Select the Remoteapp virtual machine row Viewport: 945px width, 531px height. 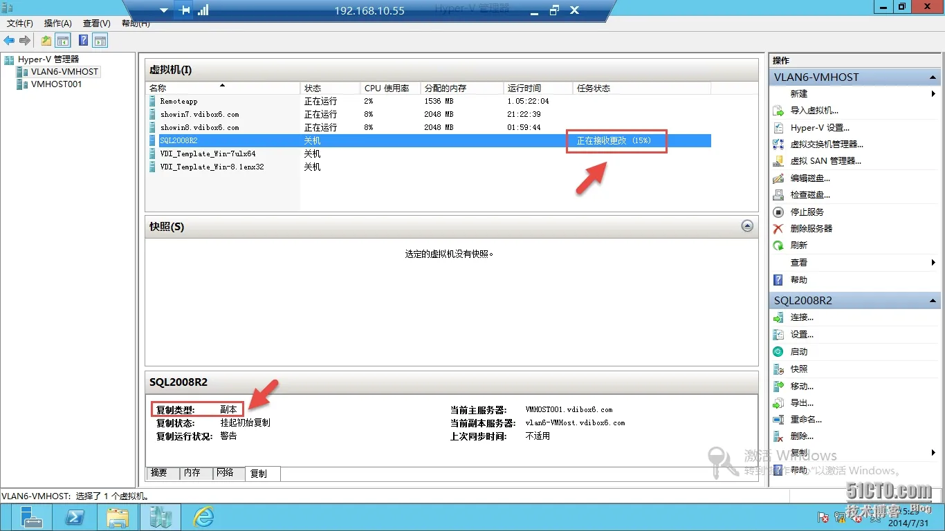428,102
